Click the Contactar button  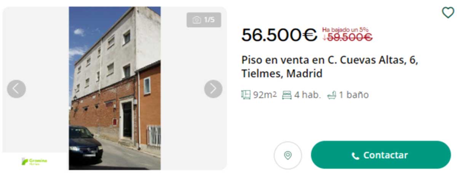click(x=381, y=155)
